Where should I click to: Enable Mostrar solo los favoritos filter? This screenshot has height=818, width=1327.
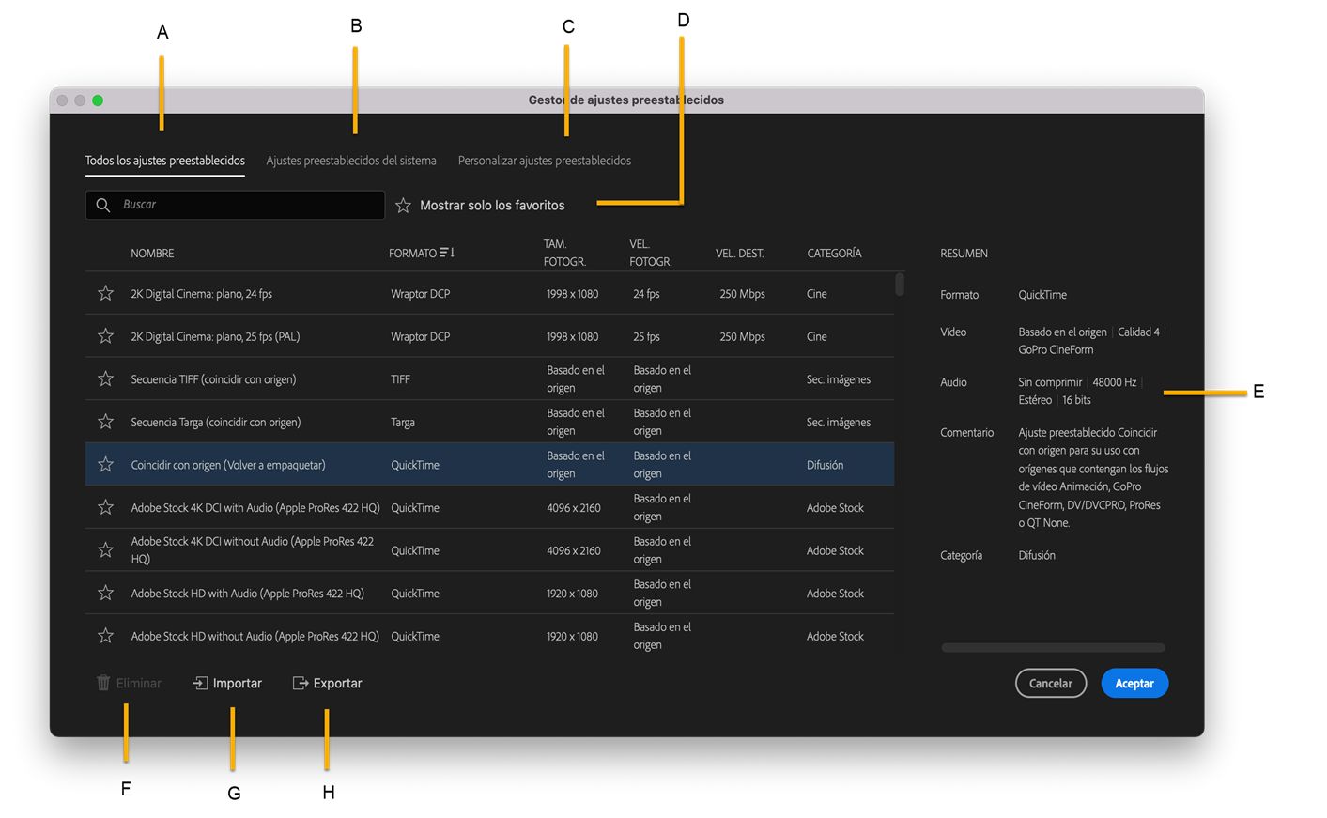[480, 205]
